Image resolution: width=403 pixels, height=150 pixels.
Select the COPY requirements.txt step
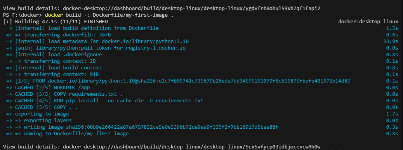point(64,94)
